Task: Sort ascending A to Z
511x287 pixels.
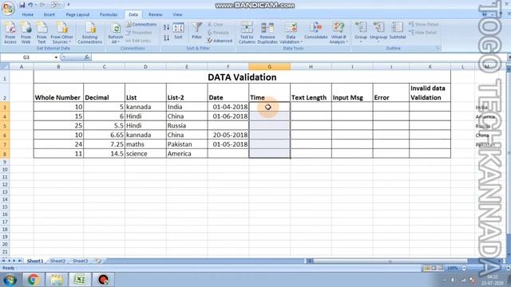Action: [166, 27]
